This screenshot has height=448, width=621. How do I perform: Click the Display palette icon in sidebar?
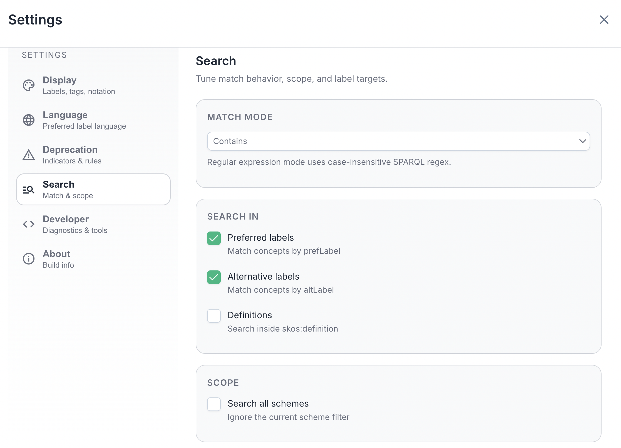[x=29, y=85]
